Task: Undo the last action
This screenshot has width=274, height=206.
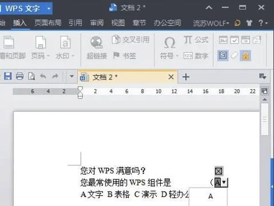Action: [x=43, y=77]
